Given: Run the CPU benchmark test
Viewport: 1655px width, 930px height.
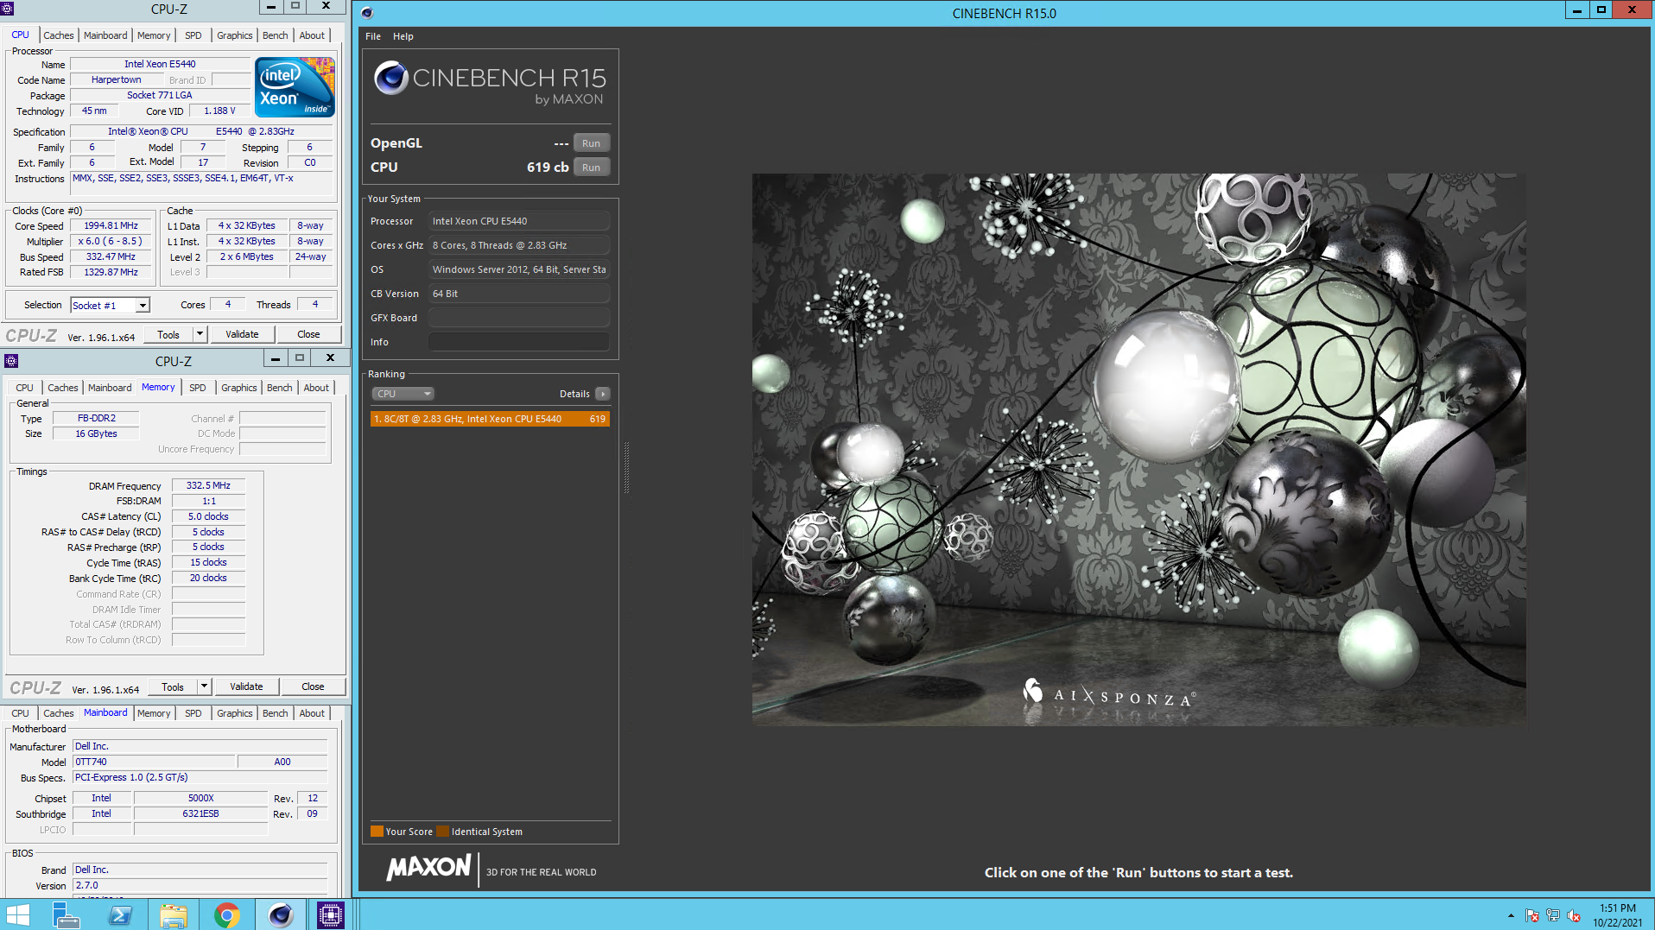Looking at the screenshot, I should 591,168.
